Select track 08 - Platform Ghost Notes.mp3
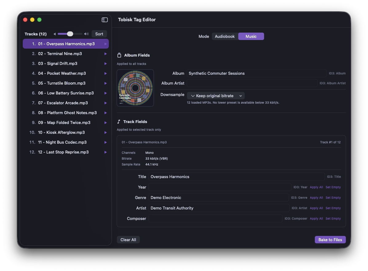368x271 pixels. (66, 113)
